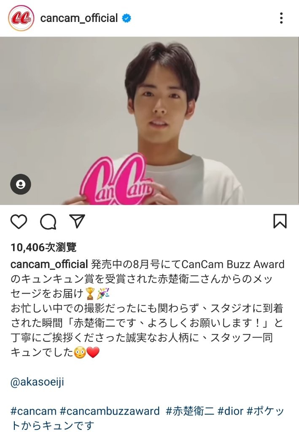Screen dimensions: 299x432
Task: Open the #cancam hashtag
Action: pyautogui.click(x=33, y=411)
